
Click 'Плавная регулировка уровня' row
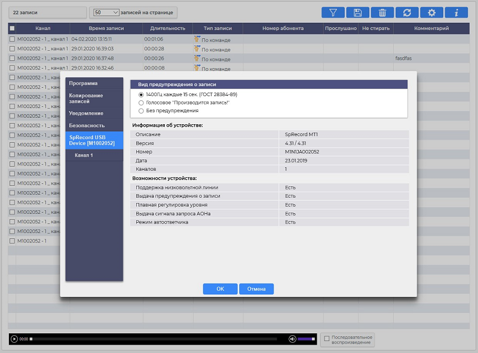click(x=269, y=205)
